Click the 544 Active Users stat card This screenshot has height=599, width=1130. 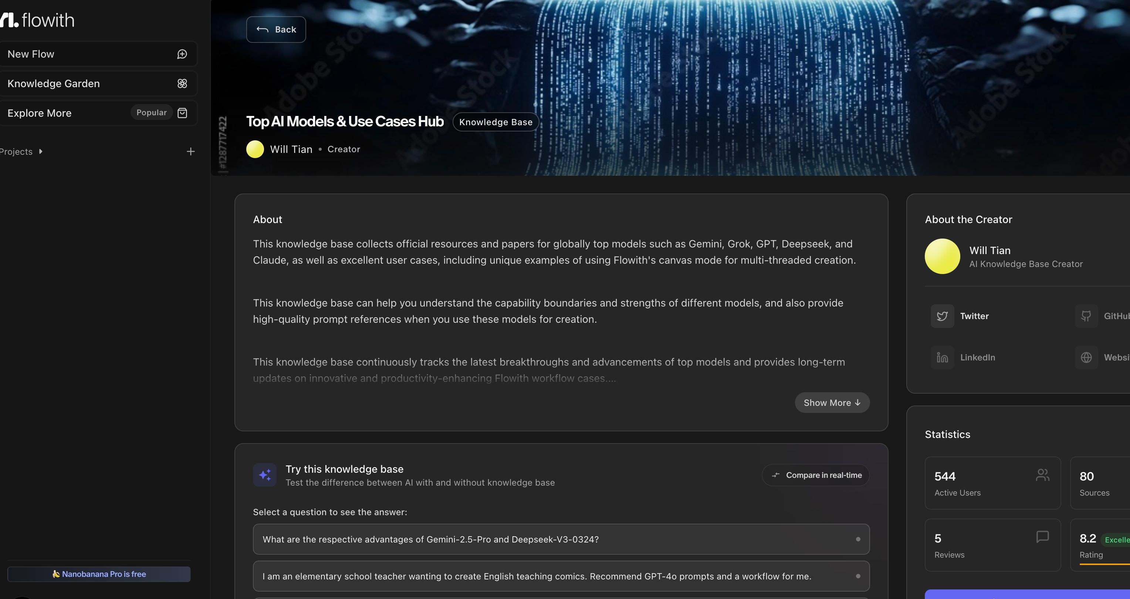(993, 483)
